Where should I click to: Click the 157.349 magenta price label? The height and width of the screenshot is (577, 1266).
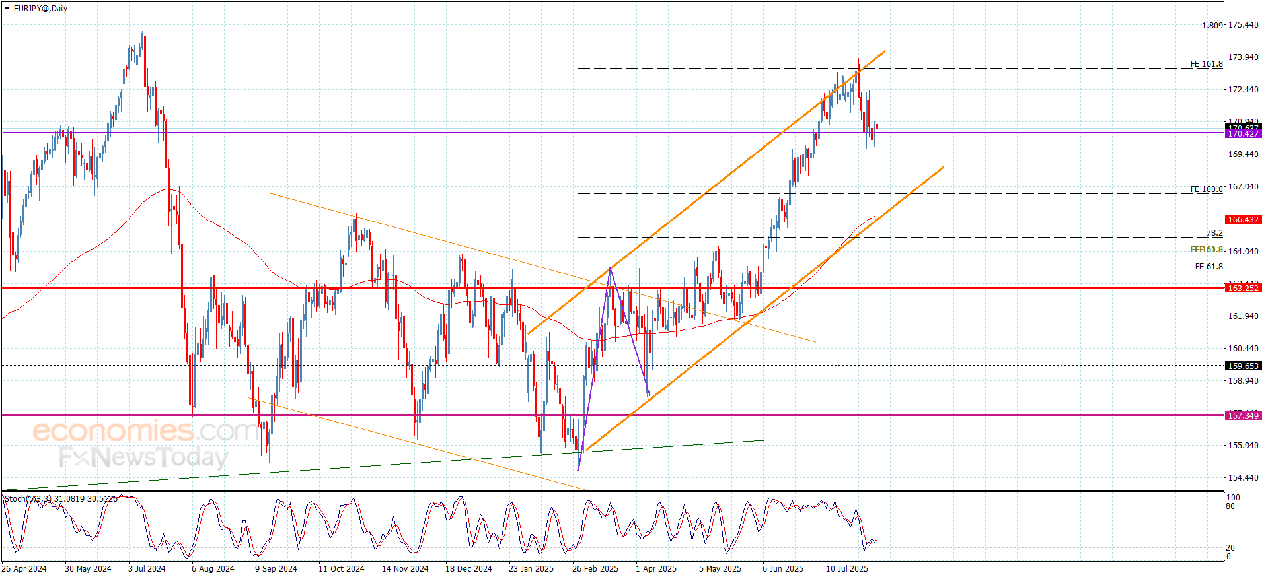[1243, 415]
